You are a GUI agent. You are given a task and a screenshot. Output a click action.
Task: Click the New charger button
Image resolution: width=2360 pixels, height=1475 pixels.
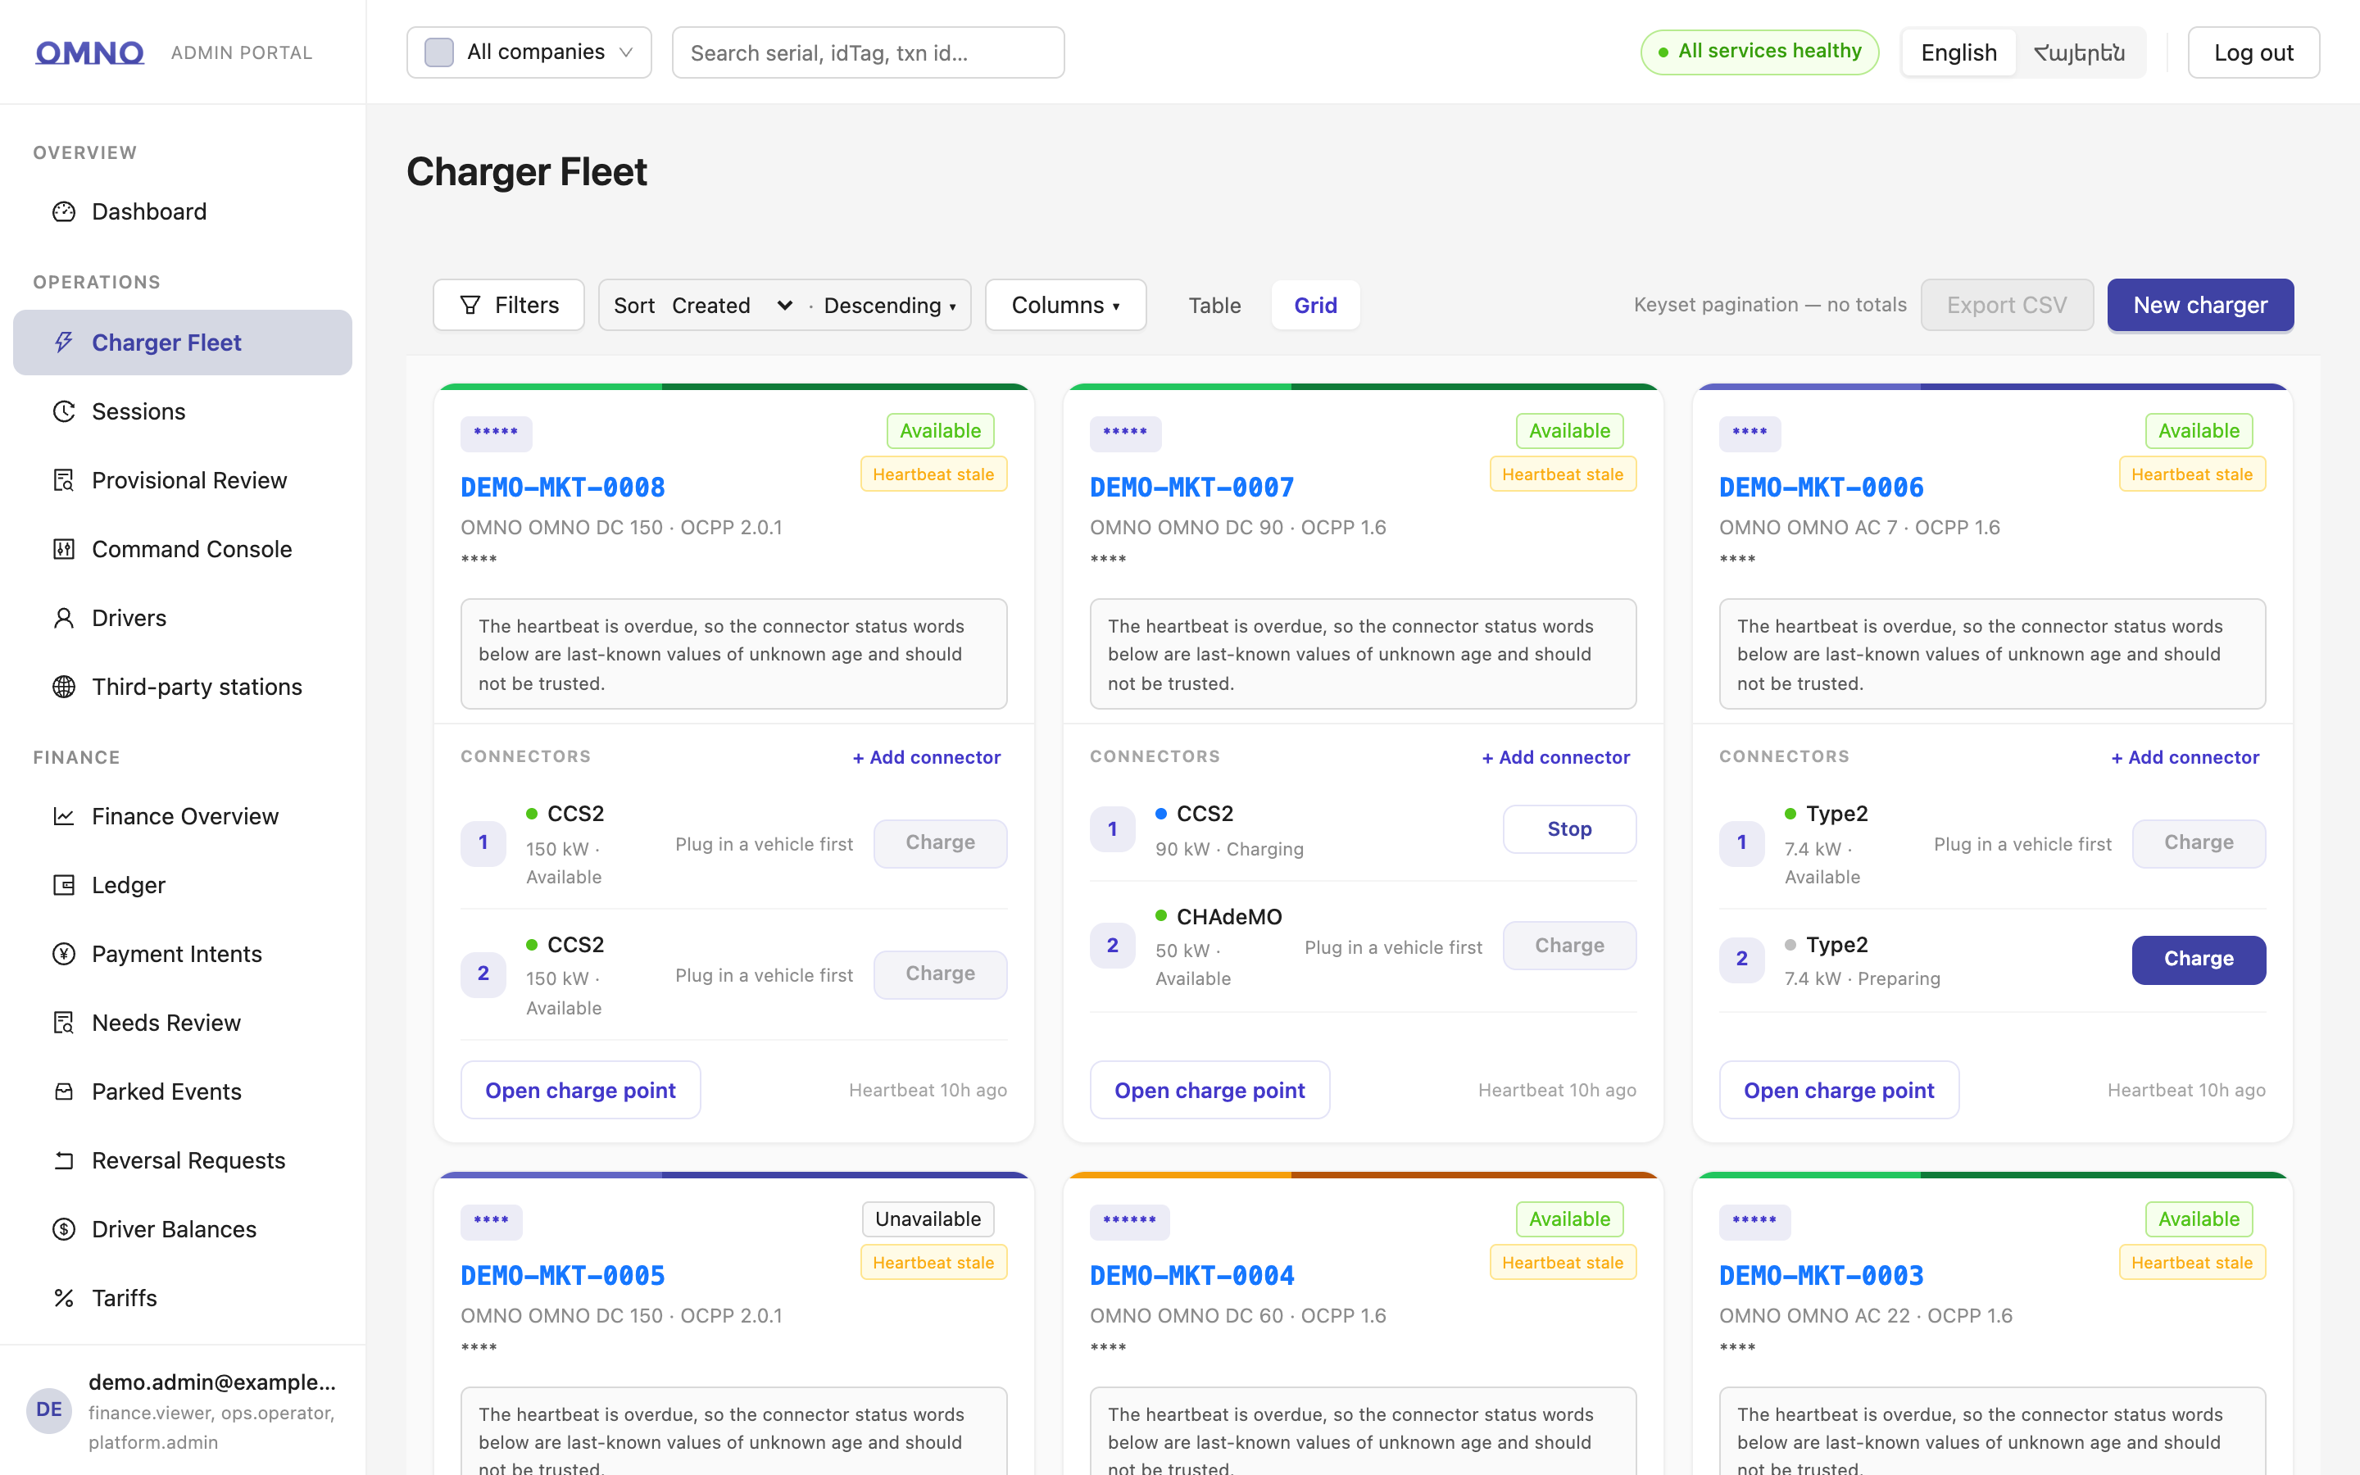(2200, 306)
